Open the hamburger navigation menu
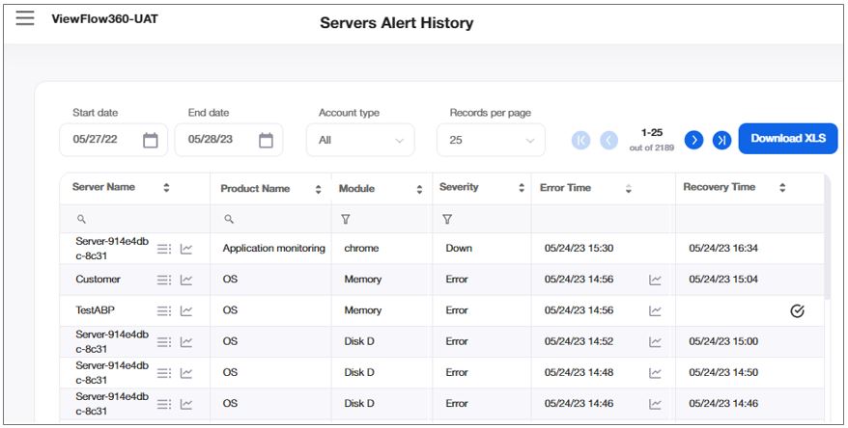 (x=25, y=18)
